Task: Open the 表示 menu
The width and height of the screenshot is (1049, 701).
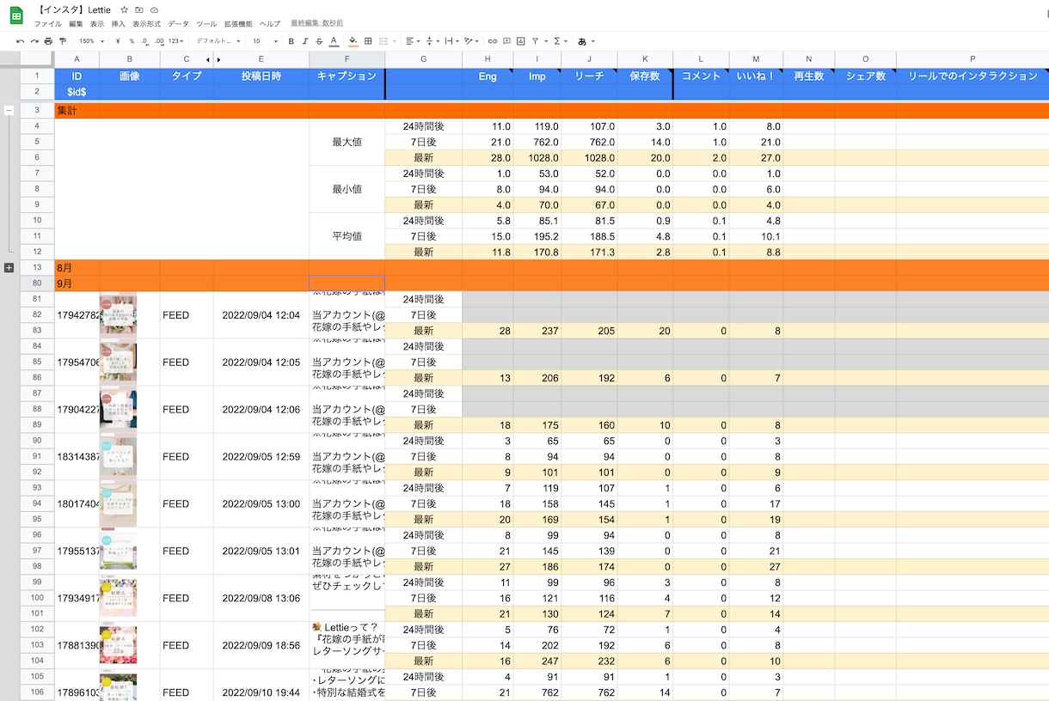Action: click(97, 23)
